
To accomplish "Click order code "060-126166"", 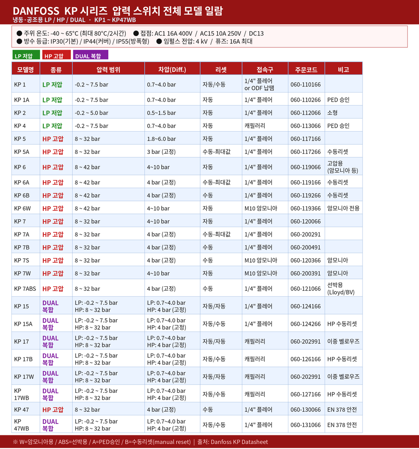I will [x=305, y=359].
